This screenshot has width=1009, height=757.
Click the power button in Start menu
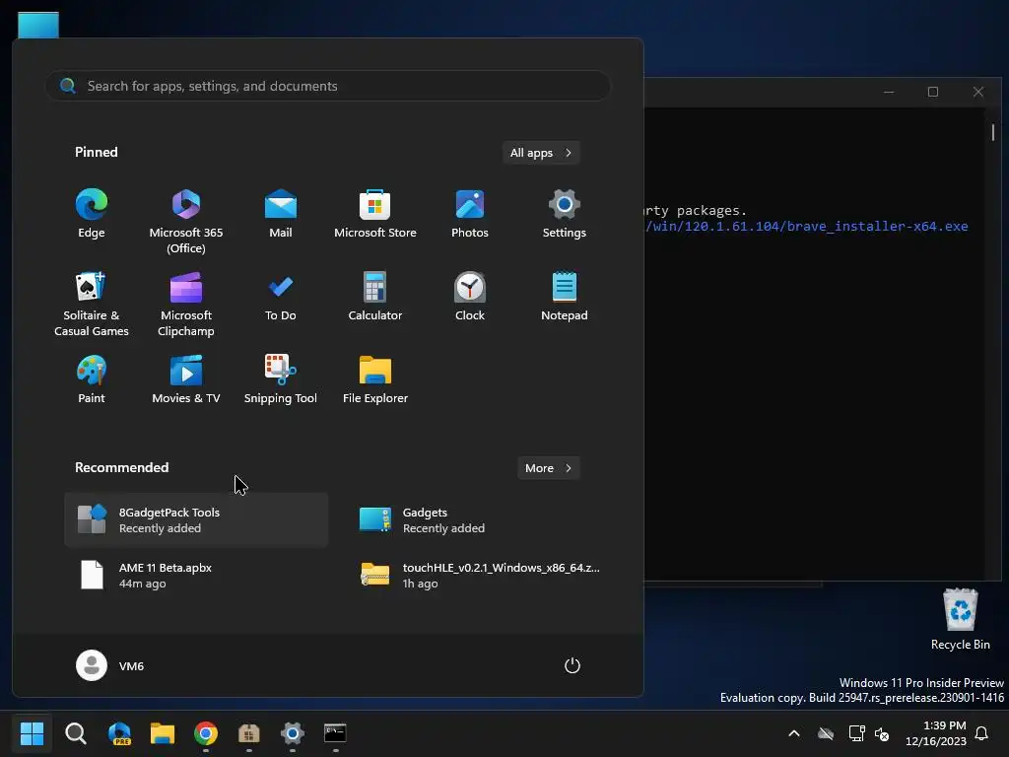[x=572, y=665]
